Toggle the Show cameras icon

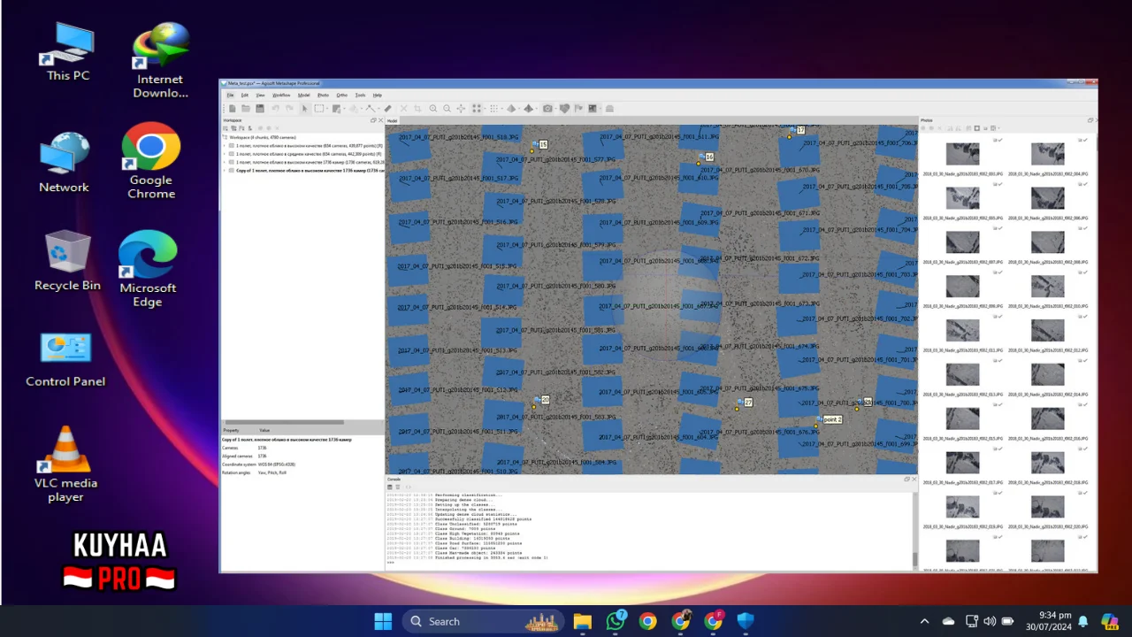point(547,109)
